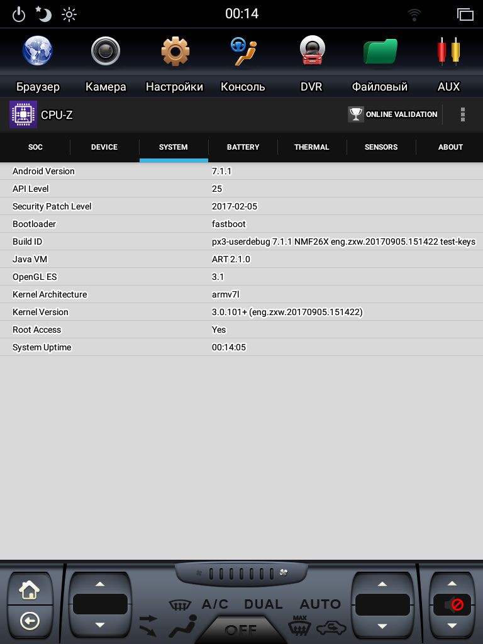Click the OpenGL ES value 3.1

[218, 277]
